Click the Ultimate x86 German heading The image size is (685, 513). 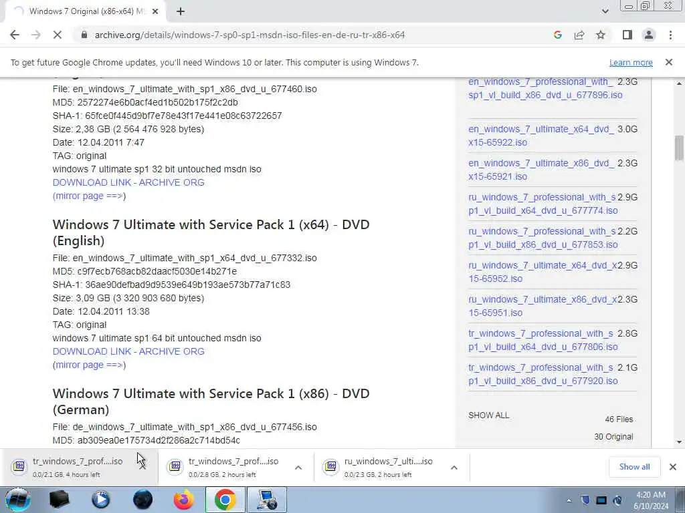pyautogui.click(x=211, y=401)
